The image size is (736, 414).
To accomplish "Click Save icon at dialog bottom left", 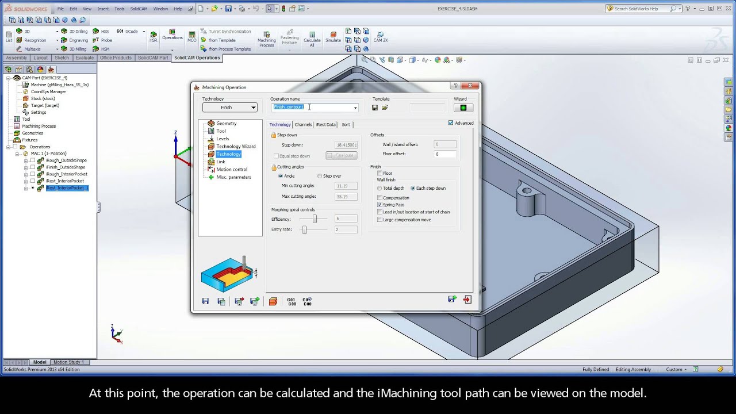I will coord(205,301).
